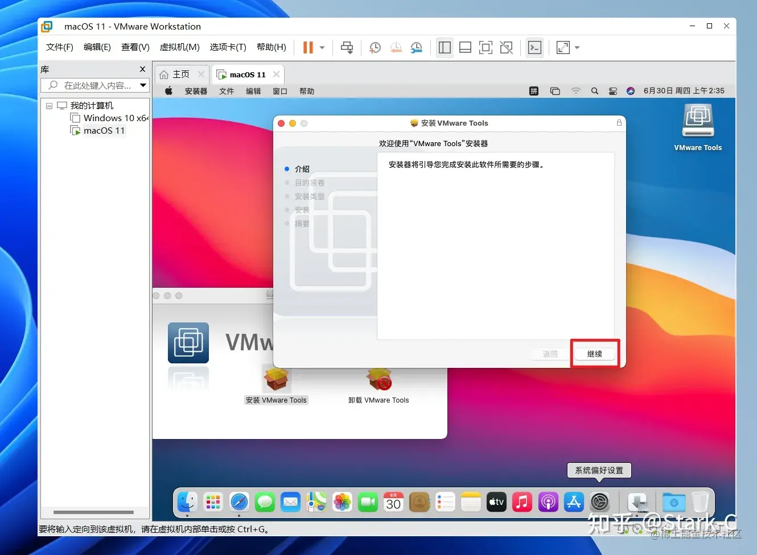Open Safari from the Dock

(239, 502)
